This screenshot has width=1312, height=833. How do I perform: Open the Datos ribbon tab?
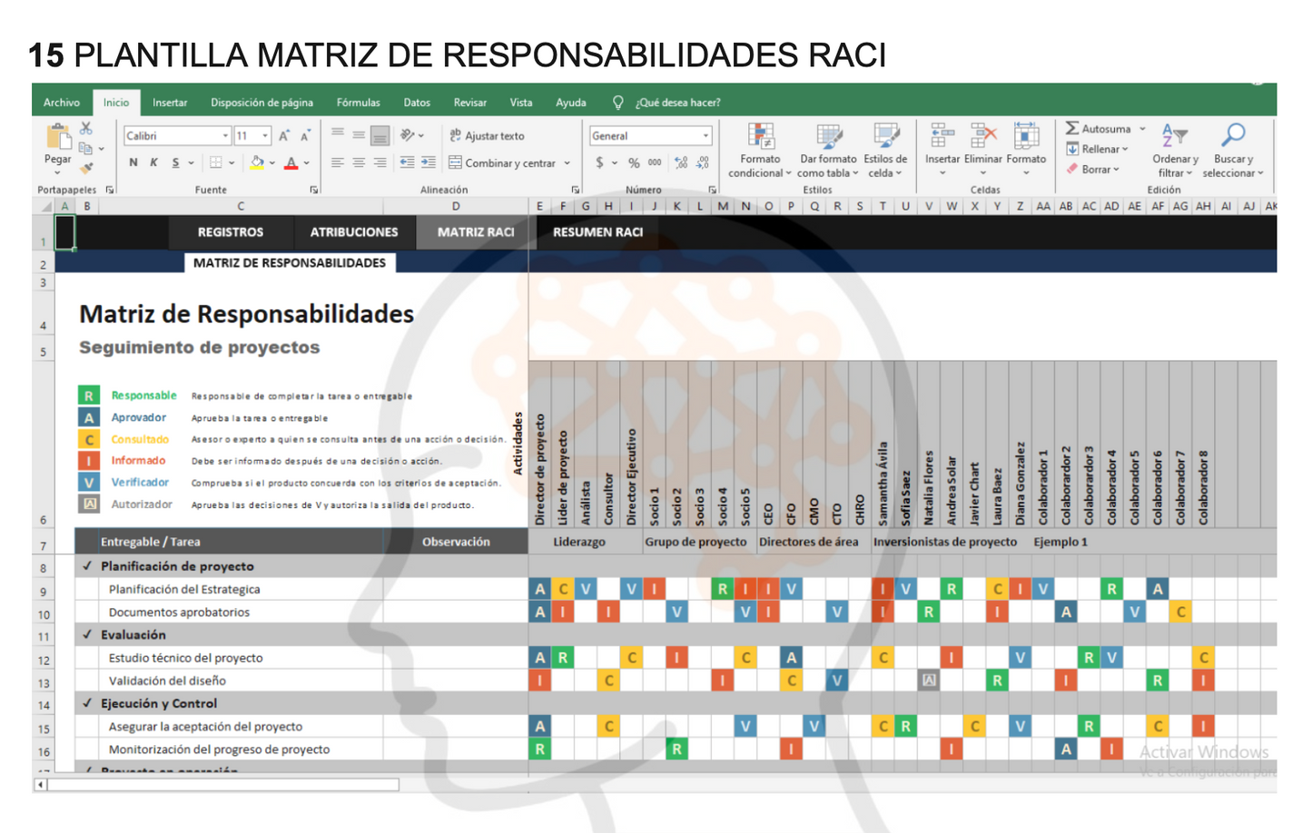pyautogui.click(x=417, y=103)
